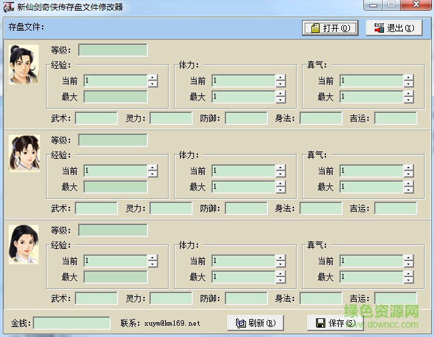This screenshot has height=337, width=434.
Task: Increase middle character's 真气 当前 with up arrow
Action: point(409,167)
